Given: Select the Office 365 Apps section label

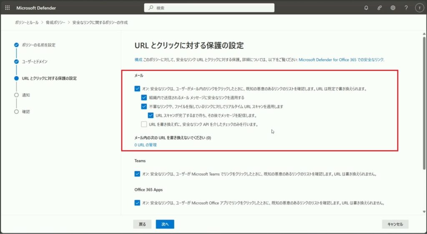Looking at the screenshot, I should (148, 190).
